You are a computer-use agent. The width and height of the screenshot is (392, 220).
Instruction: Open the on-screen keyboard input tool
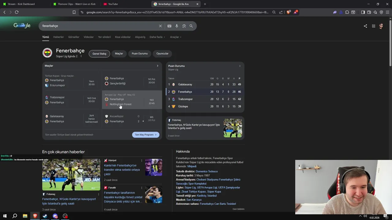click(169, 26)
